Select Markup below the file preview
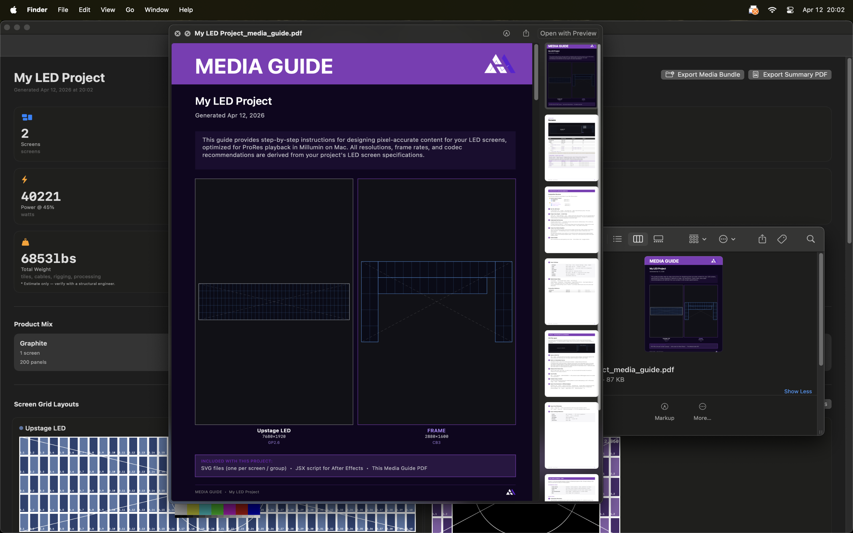 (x=664, y=411)
